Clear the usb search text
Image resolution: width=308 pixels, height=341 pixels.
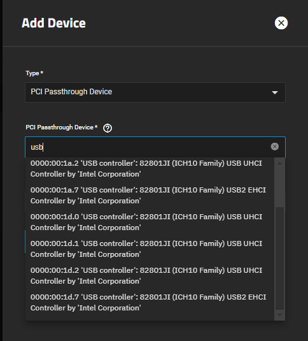pos(274,147)
